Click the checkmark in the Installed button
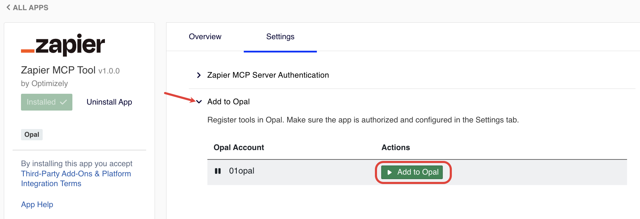 [63, 102]
